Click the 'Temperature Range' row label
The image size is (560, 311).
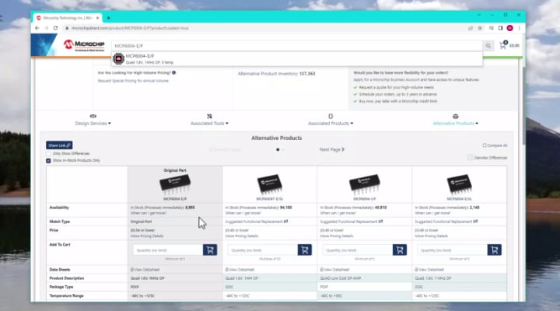[66, 295]
